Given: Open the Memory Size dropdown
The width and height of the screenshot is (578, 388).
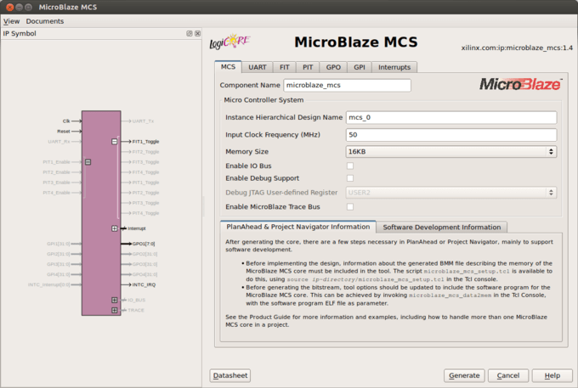Looking at the screenshot, I should tap(451, 152).
